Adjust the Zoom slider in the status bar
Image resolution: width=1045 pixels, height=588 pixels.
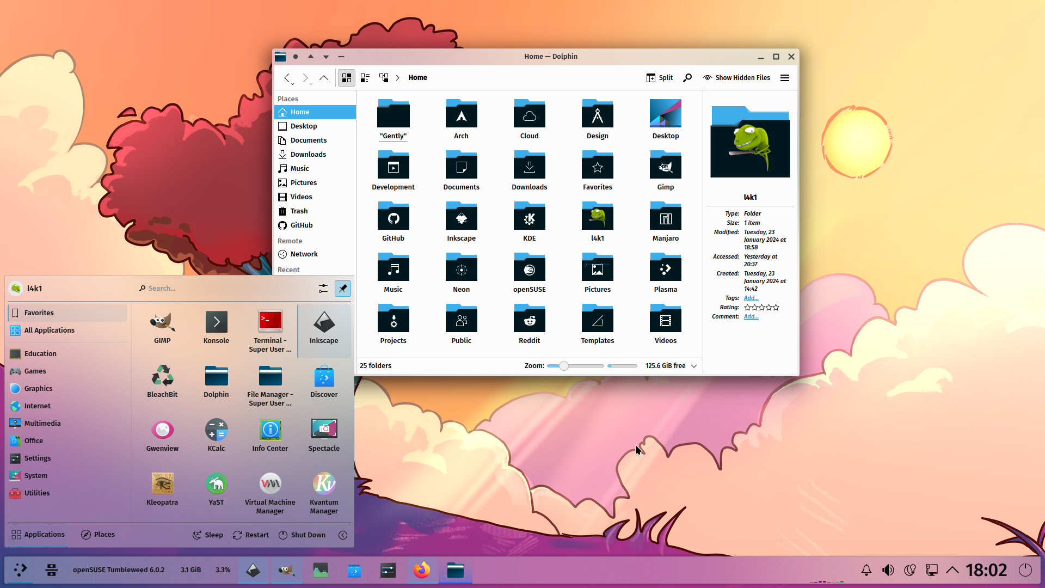(x=575, y=366)
